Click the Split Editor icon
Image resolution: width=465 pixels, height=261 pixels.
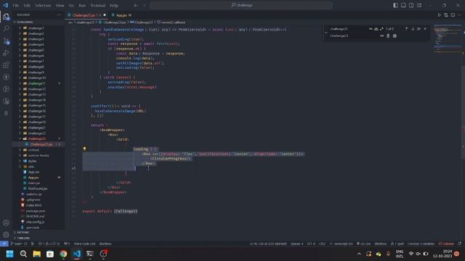click(453, 15)
